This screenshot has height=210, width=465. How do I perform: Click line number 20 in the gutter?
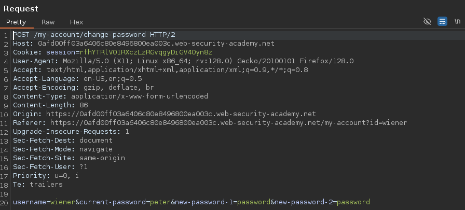click(5, 202)
